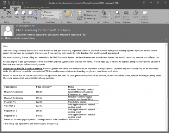Click the Reply button

point(17,14)
